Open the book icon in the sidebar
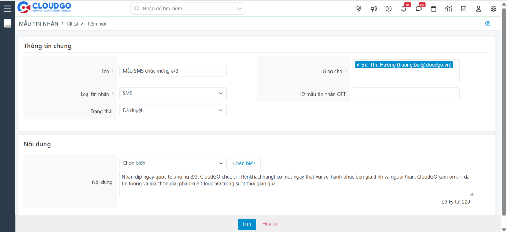 click(7, 23)
